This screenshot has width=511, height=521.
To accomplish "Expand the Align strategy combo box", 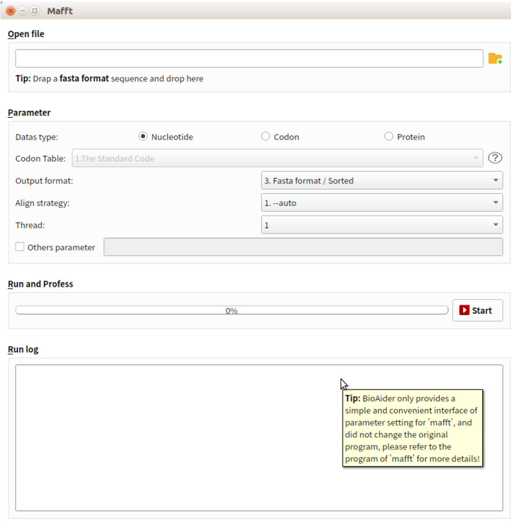I will coord(382,203).
